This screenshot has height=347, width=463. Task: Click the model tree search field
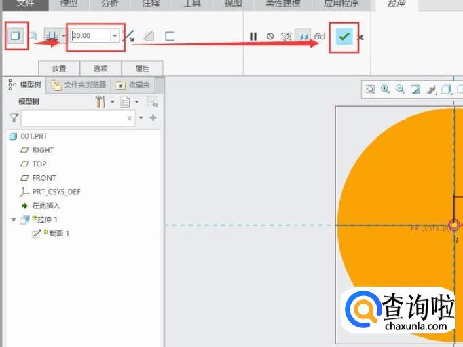point(78,118)
